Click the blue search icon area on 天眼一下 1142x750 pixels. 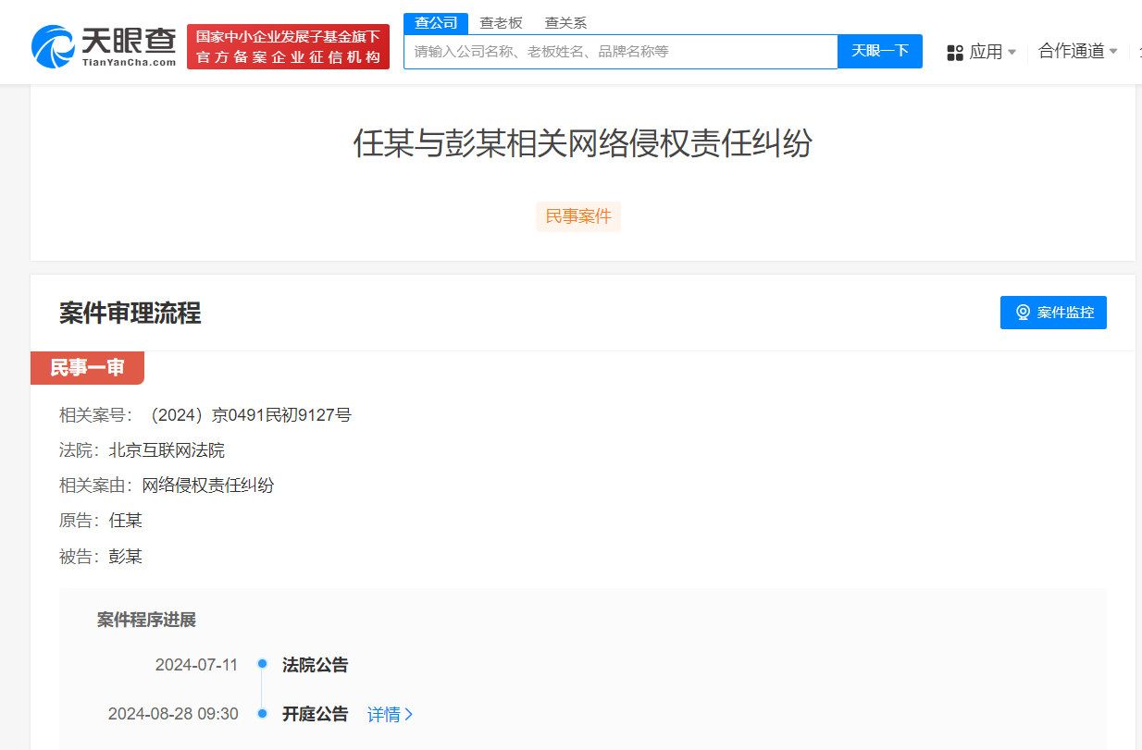click(879, 52)
